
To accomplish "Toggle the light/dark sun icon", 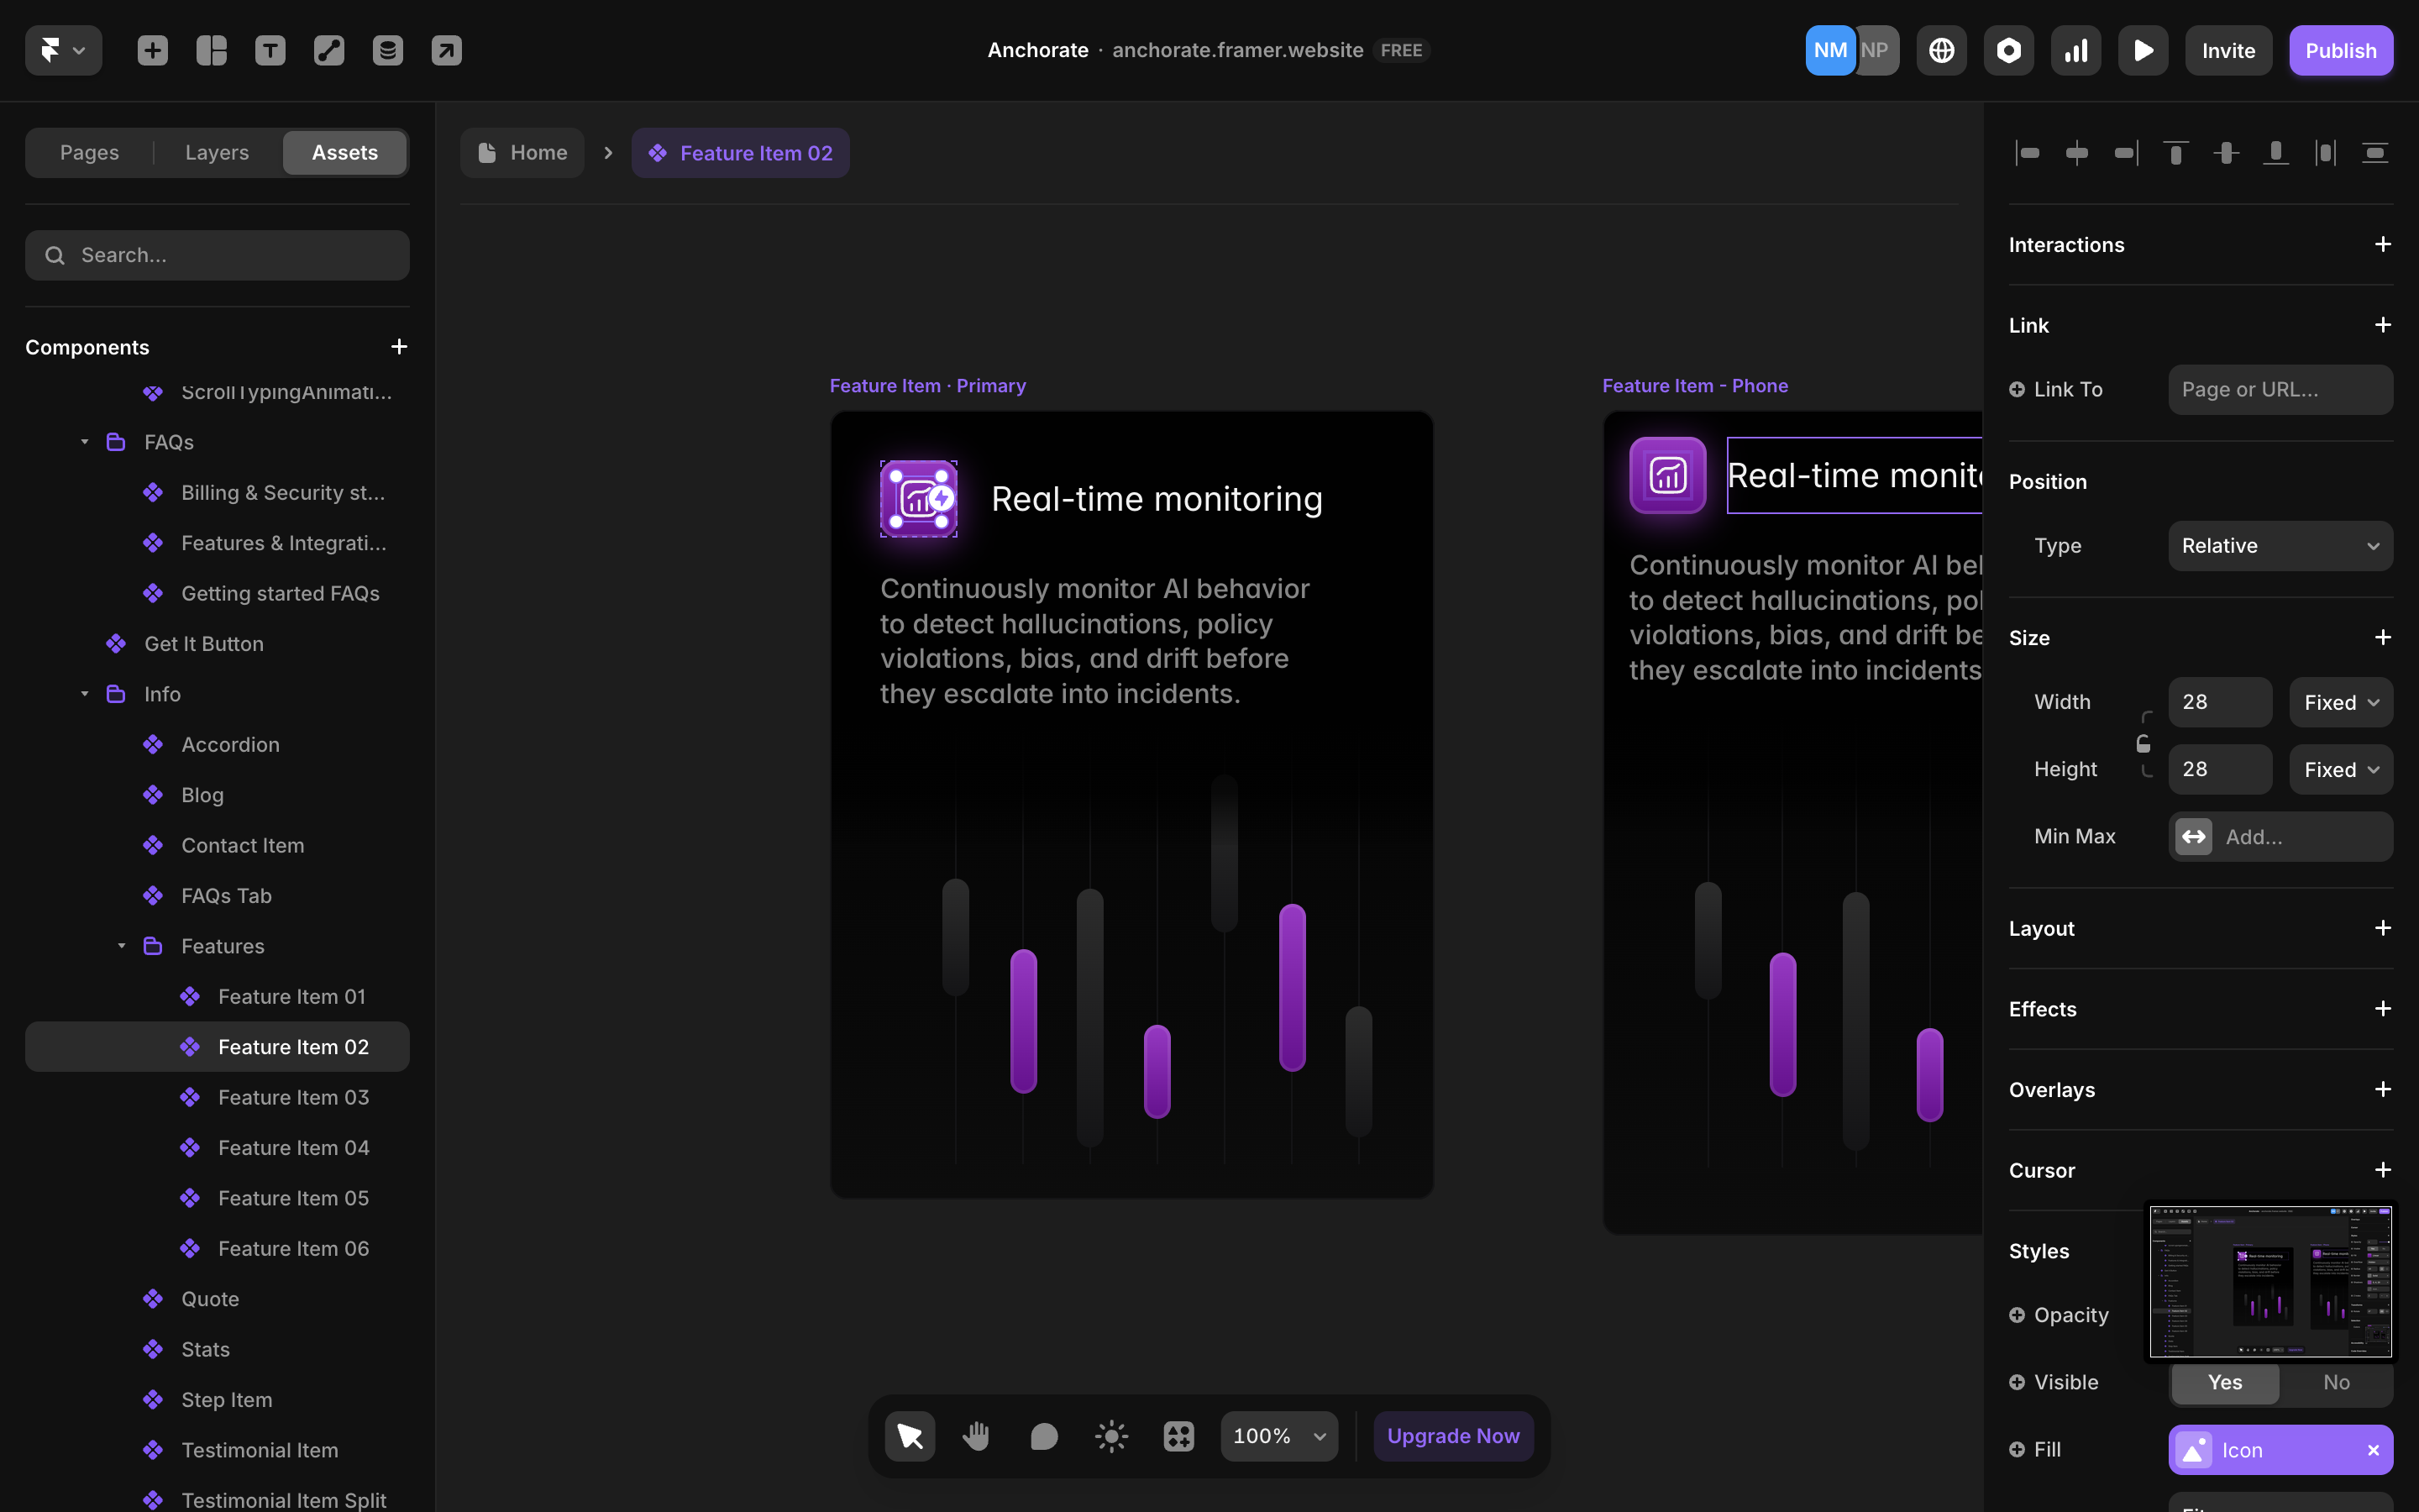I will pyautogui.click(x=1110, y=1436).
